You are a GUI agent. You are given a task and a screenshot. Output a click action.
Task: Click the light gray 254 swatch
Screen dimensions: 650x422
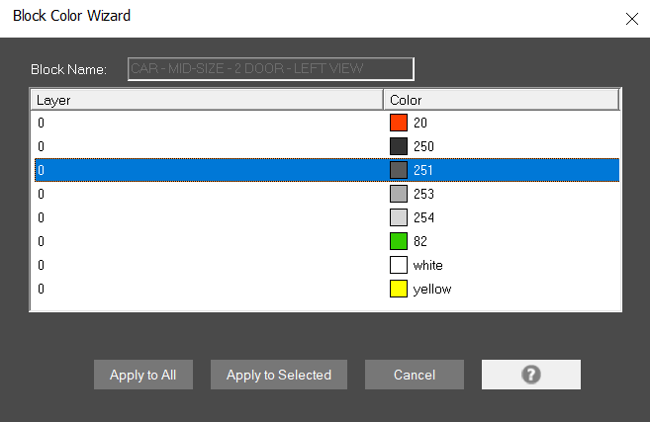399,217
